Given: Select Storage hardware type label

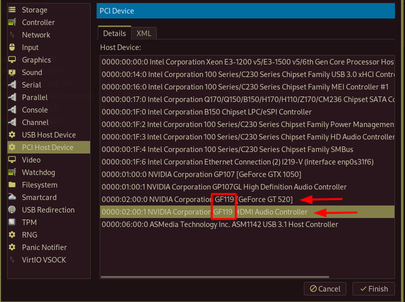Looking at the screenshot, I should pos(35,10).
